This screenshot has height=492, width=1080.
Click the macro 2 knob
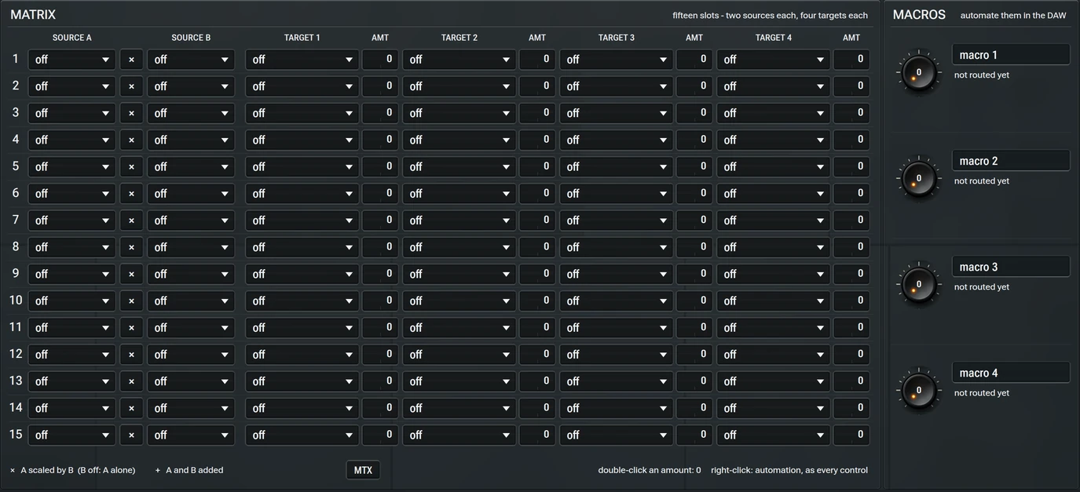(918, 178)
